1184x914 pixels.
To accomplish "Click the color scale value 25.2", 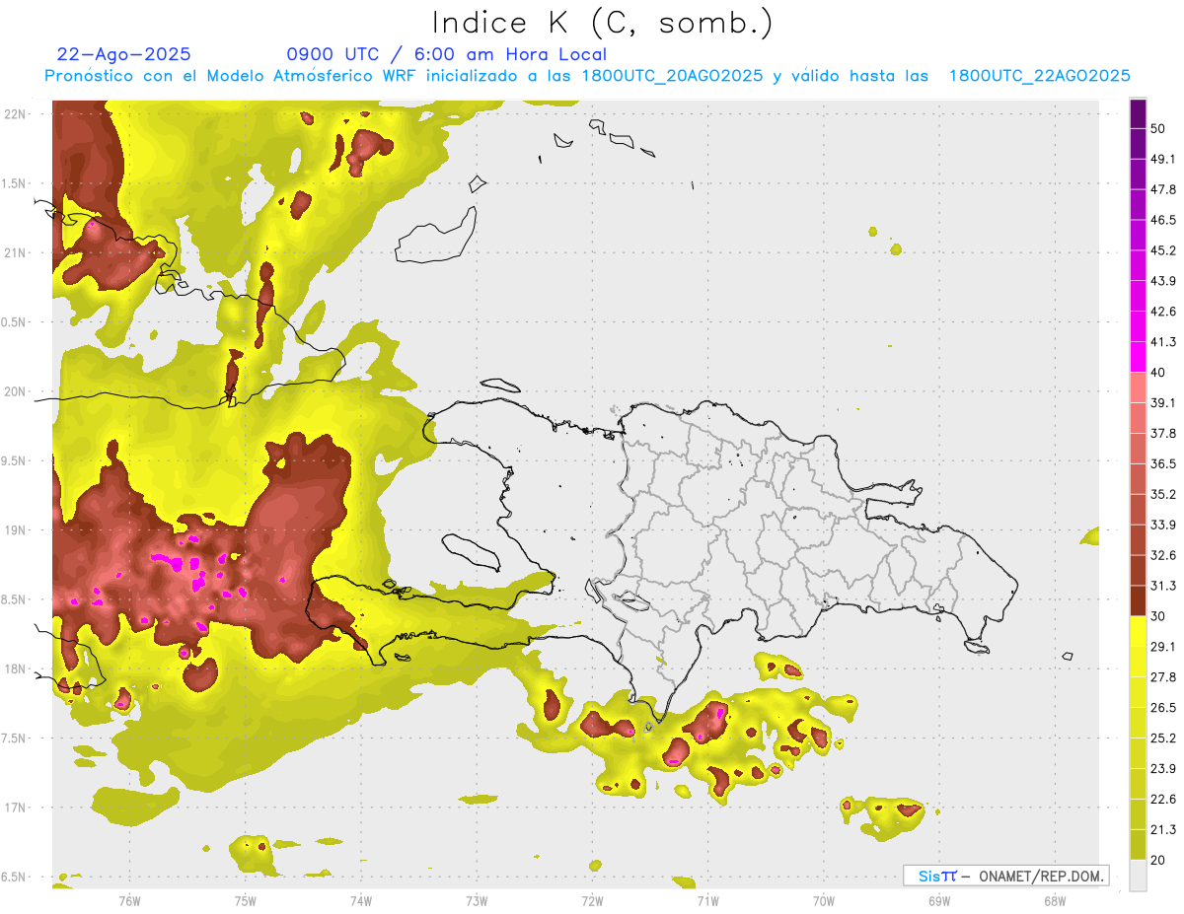I will [x=1162, y=738].
